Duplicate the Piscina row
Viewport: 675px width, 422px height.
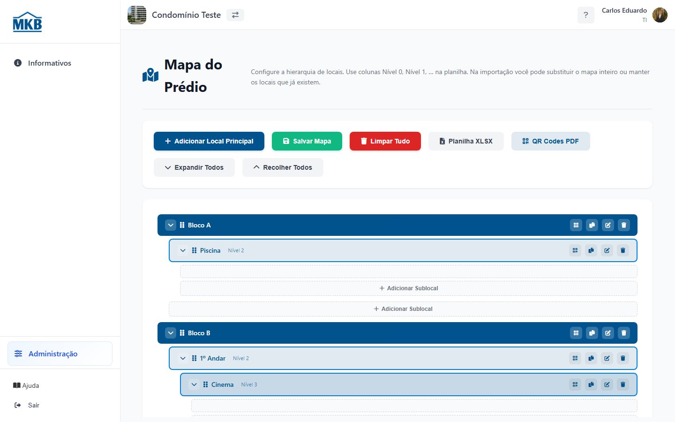[591, 250]
